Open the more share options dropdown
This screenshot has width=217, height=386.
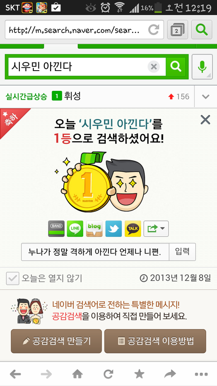[156, 229]
